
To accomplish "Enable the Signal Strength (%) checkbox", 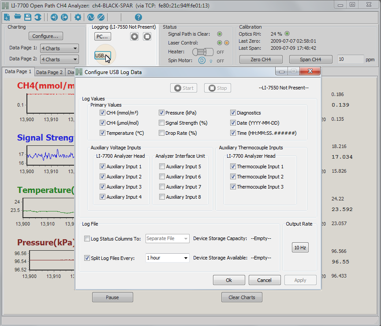I will (161, 123).
